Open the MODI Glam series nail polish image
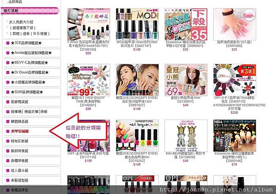The width and height of the screenshot is (276, 194). coord(137,24)
